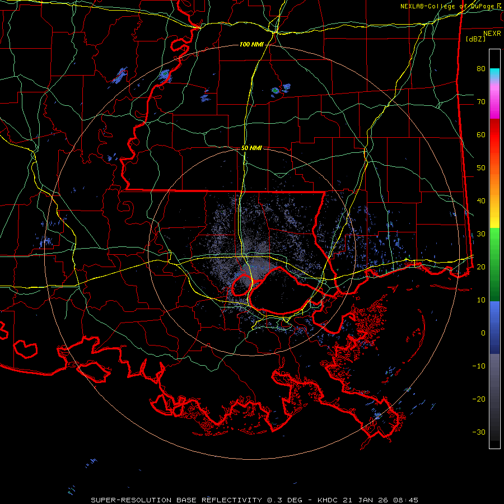
Task: Click the 20 dBZ legend value
Action: pyautogui.click(x=481, y=267)
